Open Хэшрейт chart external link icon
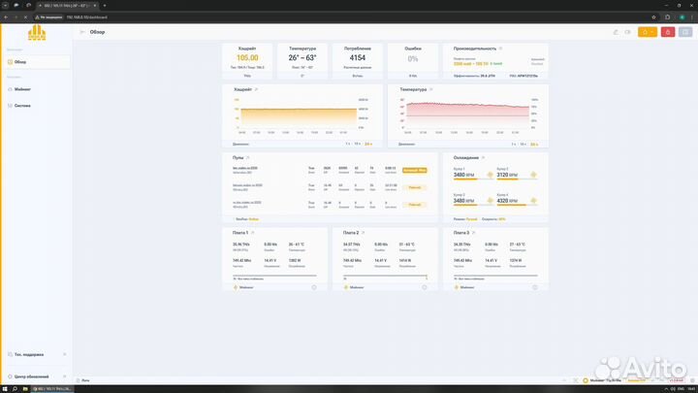Image resolution: width=698 pixels, height=393 pixels. pos(257,89)
